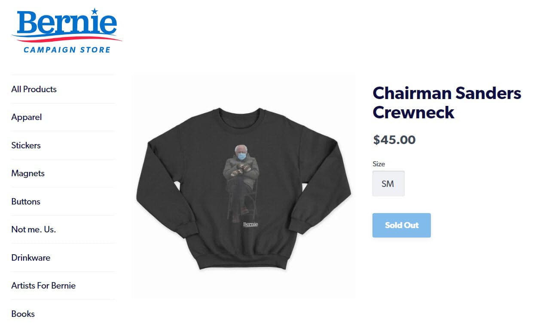Click the Bernie Campaign Store logo
This screenshot has width=537, height=325.
(x=67, y=31)
